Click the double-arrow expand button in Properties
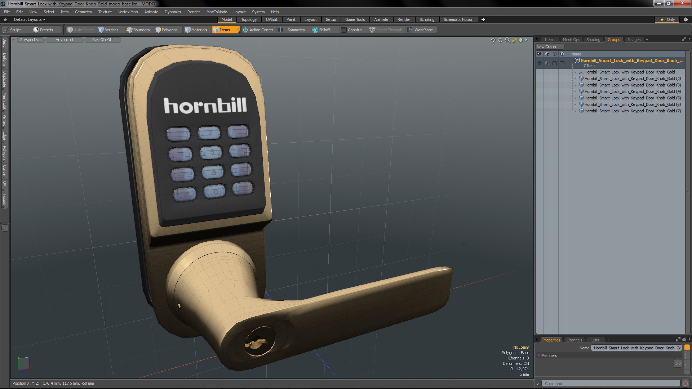Screen dimensions: 692x389 (678, 364)
